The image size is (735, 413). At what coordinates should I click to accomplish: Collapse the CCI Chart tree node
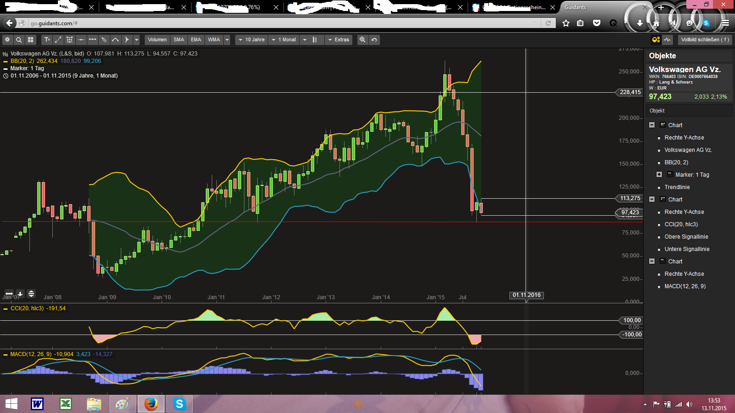(x=652, y=199)
